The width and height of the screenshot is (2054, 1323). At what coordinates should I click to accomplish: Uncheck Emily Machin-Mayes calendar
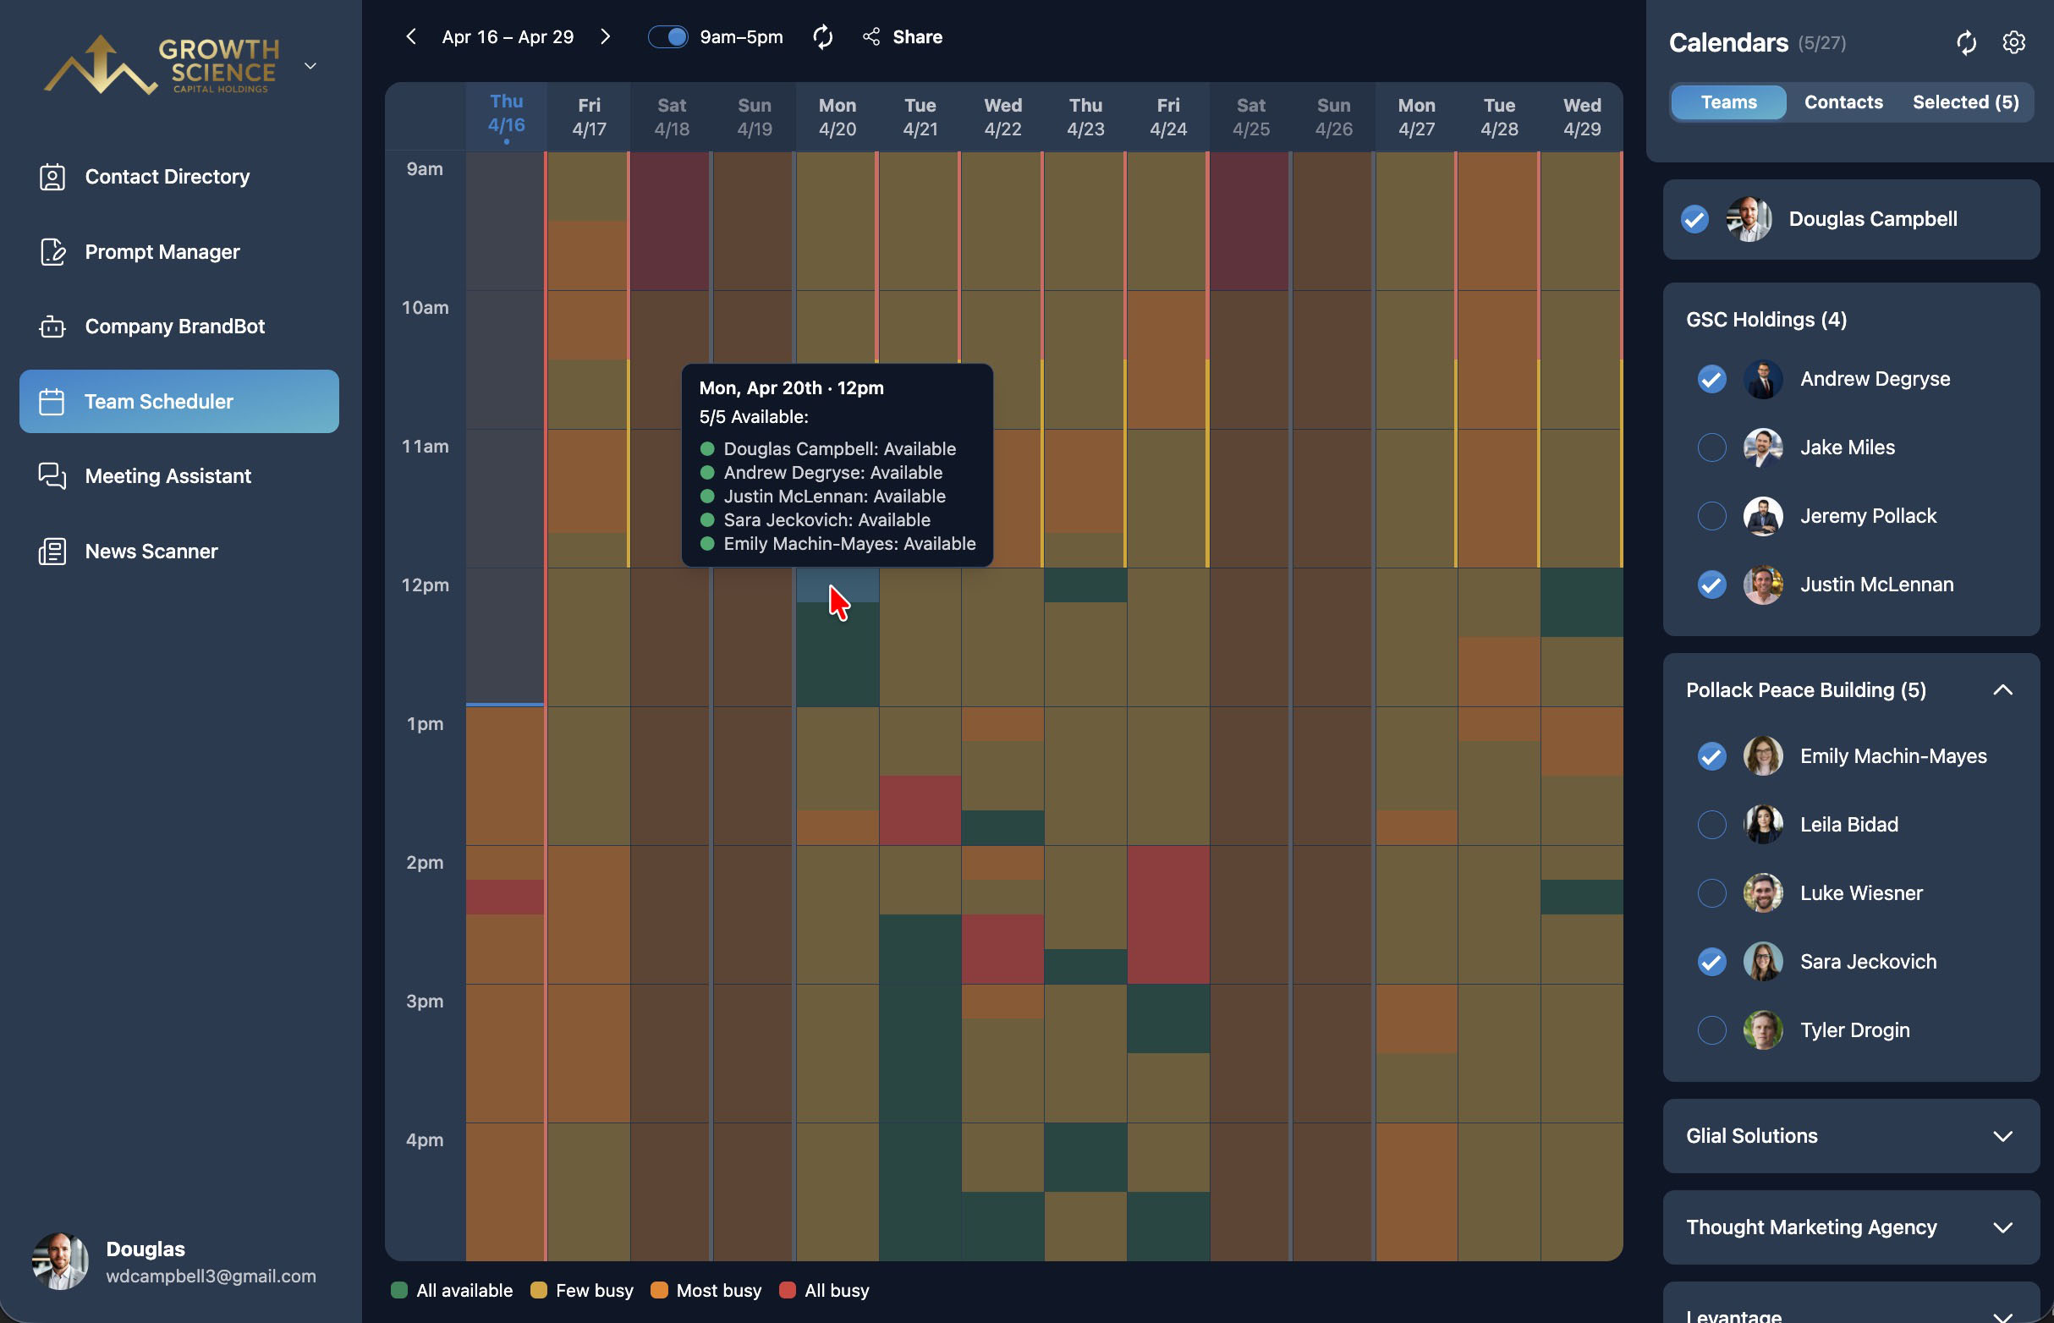coord(1711,757)
